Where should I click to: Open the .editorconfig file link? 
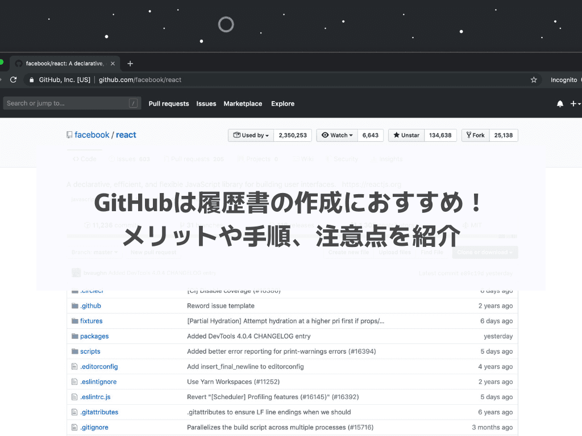click(x=98, y=366)
